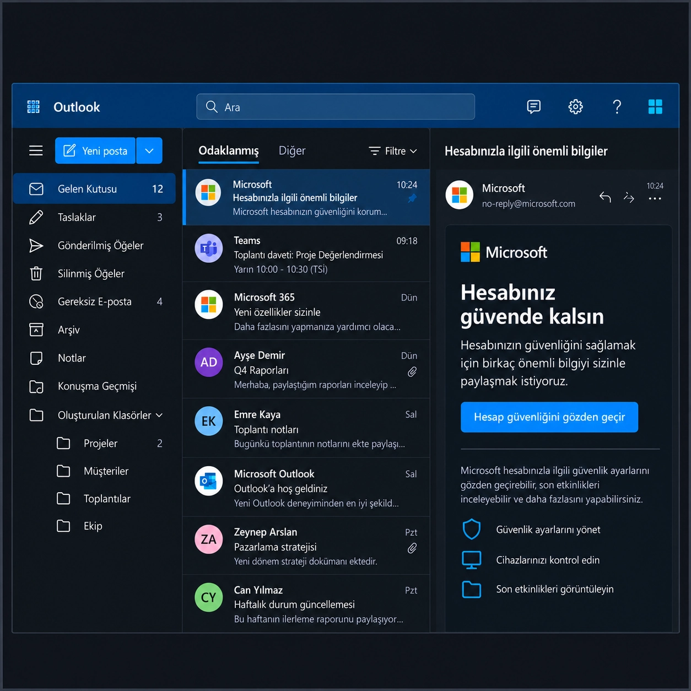Click Hesap güvenliğini gözden geçir button

[549, 417]
